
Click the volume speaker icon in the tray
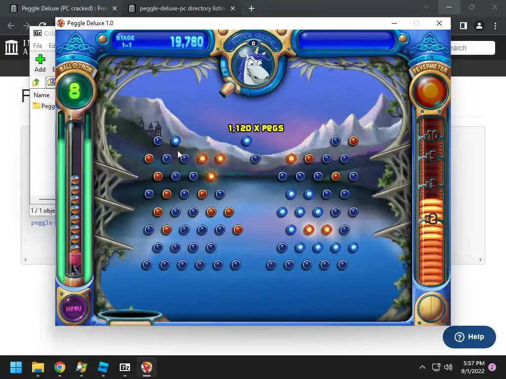tap(448, 367)
